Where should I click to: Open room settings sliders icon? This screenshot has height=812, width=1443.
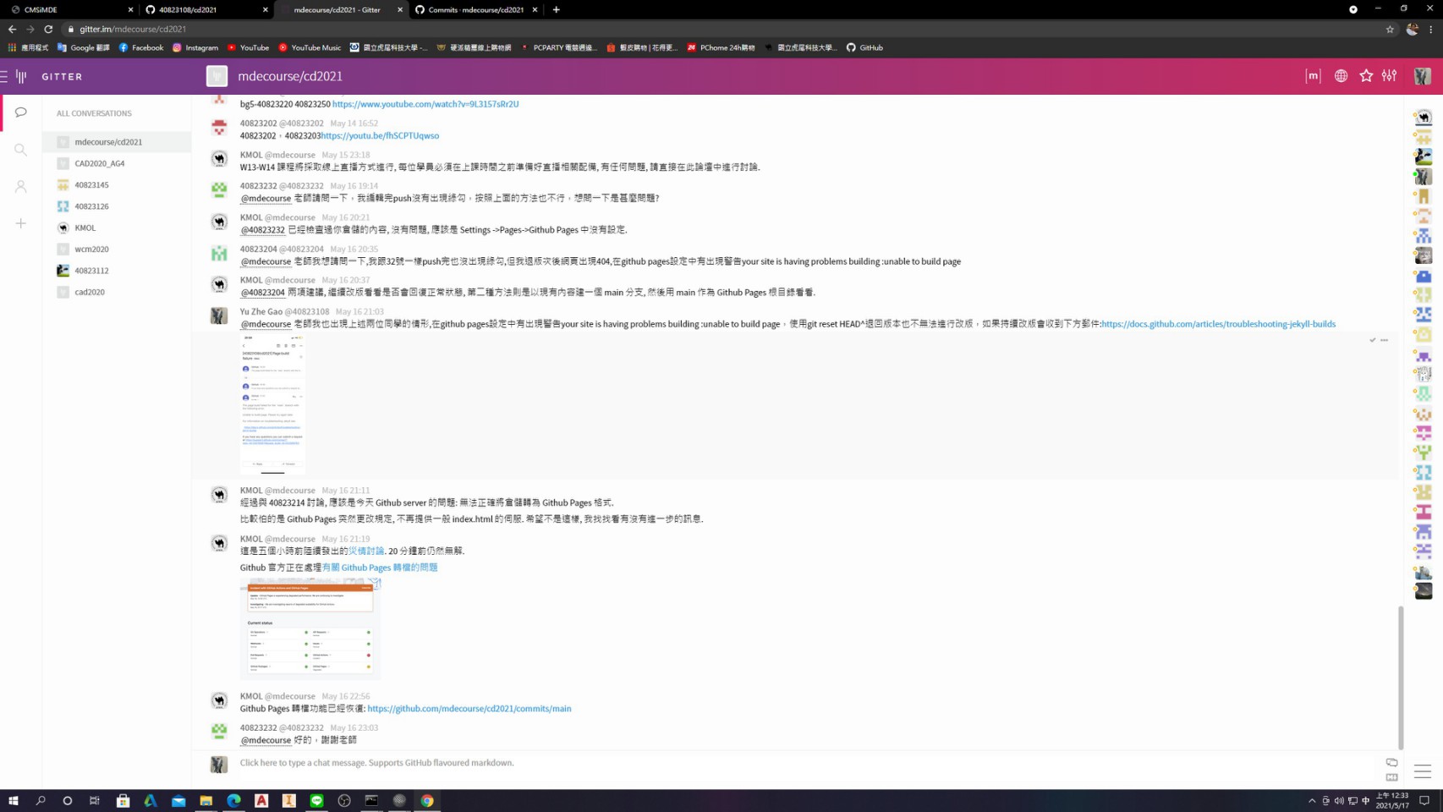(x=1390, y=76)
